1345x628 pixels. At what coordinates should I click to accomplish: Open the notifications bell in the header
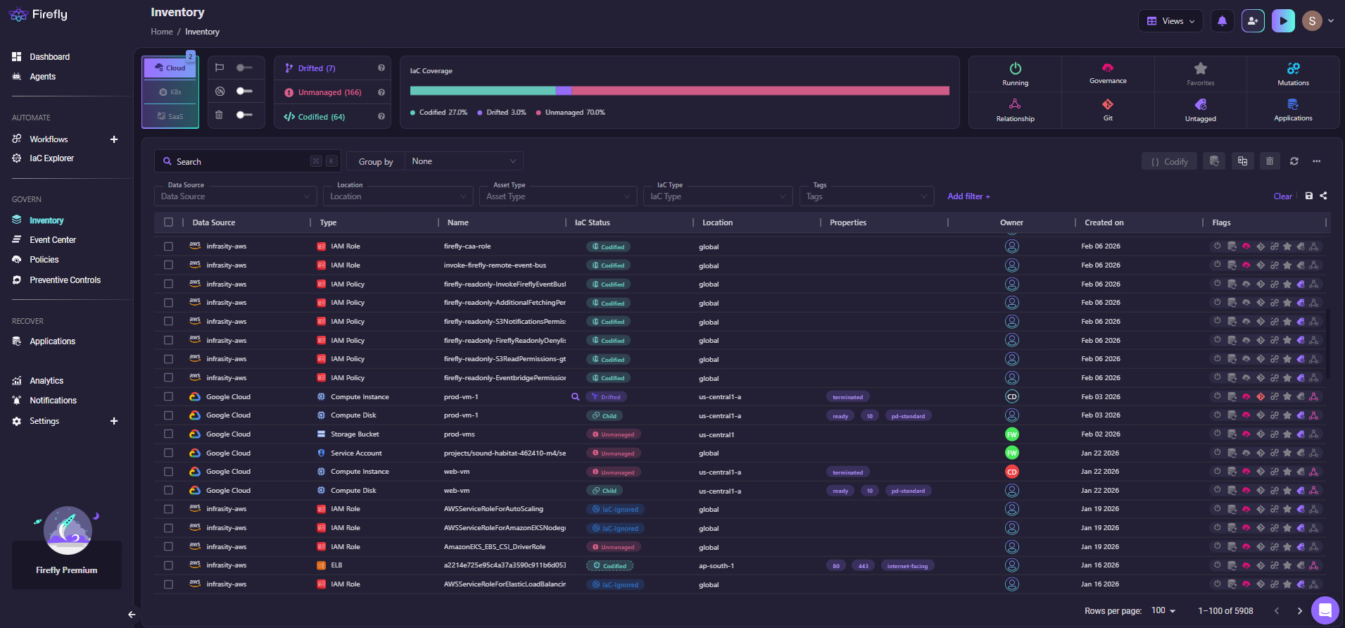(1222, 21)
